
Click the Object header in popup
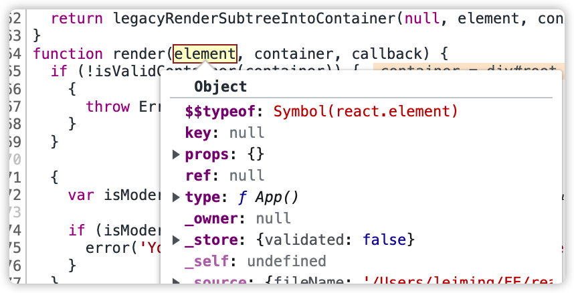pyautogui.click(x=220, y=87)
